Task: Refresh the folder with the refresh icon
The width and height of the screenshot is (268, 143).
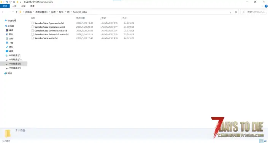Action: [x=236, y=12]
